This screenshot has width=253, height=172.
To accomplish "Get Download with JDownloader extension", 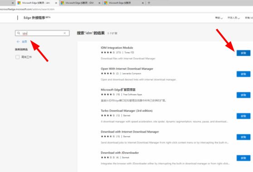I will point(243,158).
